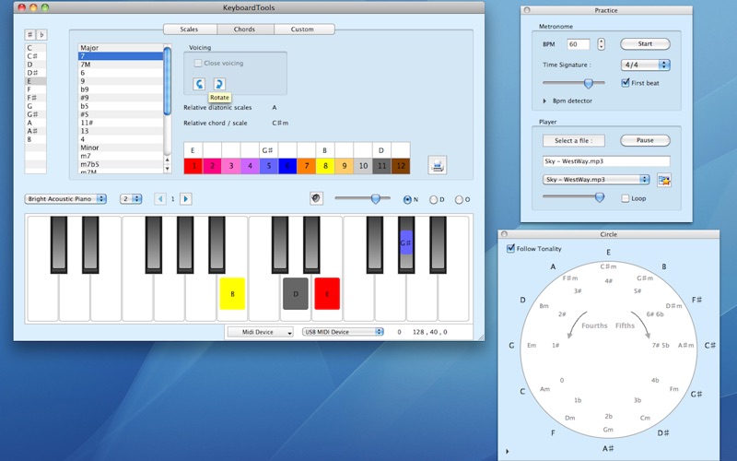Click the red swatch number 1
The image size is (737, 461).
pyautogui.click(x=193, y=166)
